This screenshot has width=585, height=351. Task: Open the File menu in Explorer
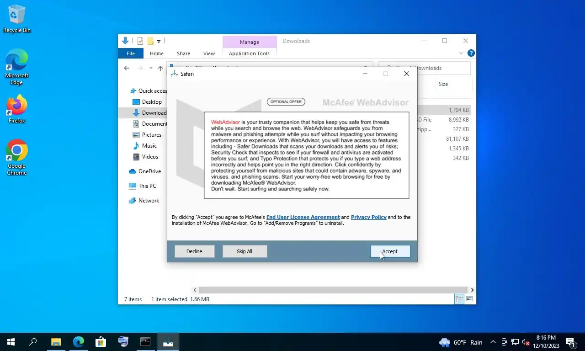pos(131,53)
